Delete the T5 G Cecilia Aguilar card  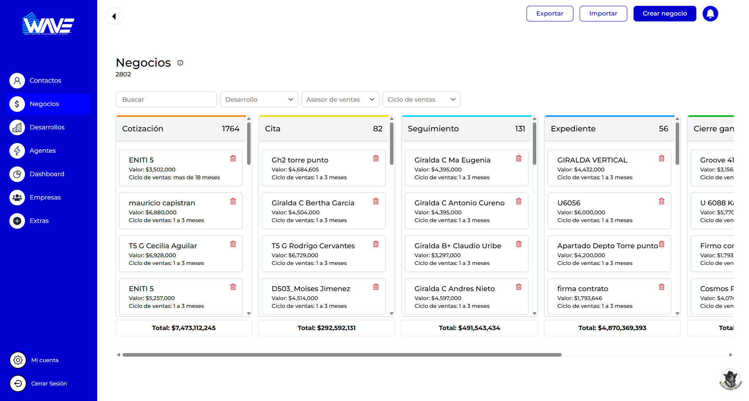233,244
